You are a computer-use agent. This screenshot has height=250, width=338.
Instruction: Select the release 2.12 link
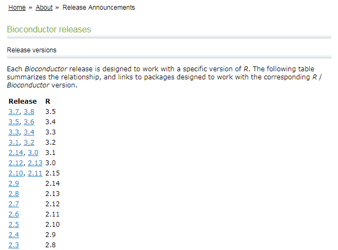click(16, 163)
